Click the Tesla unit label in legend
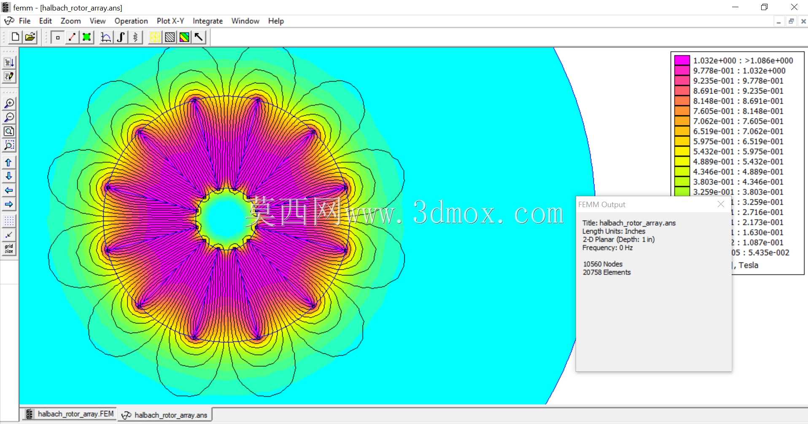 [x=749, y=265]
